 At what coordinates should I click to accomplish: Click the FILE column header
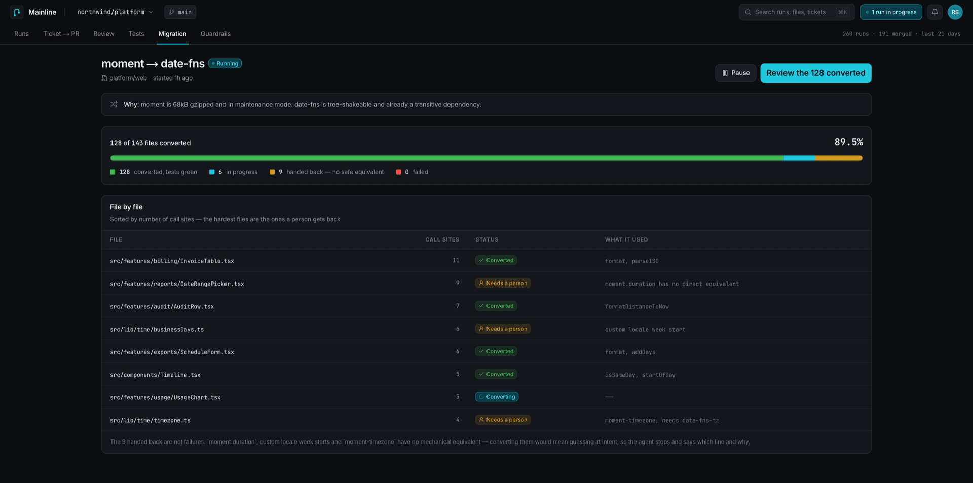pos(116,240)
